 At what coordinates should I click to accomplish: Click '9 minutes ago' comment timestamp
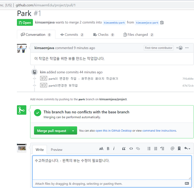84,48
